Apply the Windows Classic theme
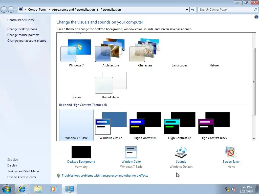Viewport: 259px width, 194px height. pos(111,125)
